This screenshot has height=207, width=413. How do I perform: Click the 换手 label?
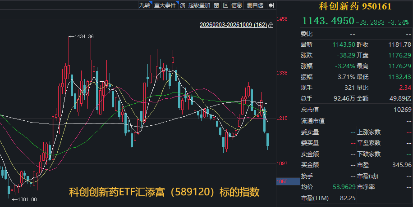tap(307, 176)
